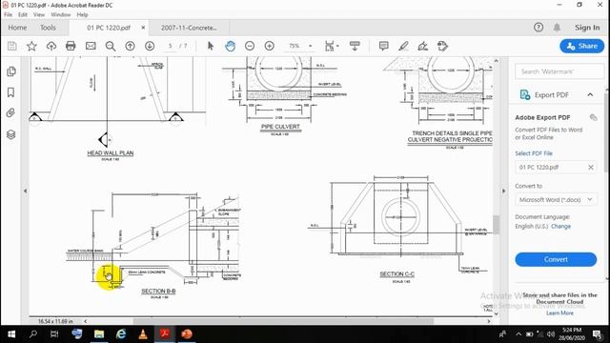The image size is (610, 343).
Task: Click the Search tools field
Action: tap(559, 71)
